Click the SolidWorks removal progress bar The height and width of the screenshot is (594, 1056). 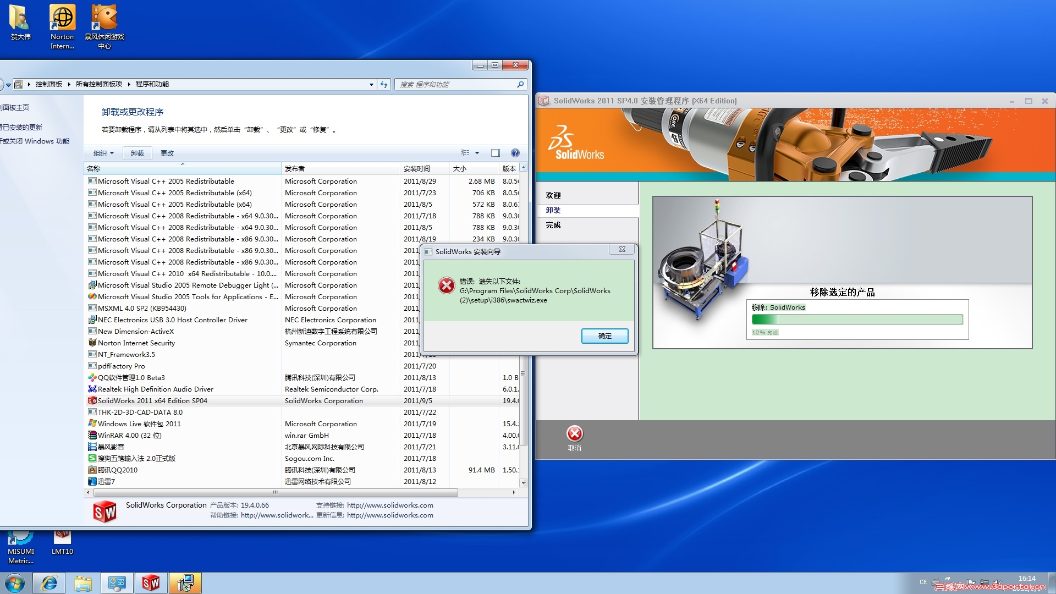pos(856,319)
